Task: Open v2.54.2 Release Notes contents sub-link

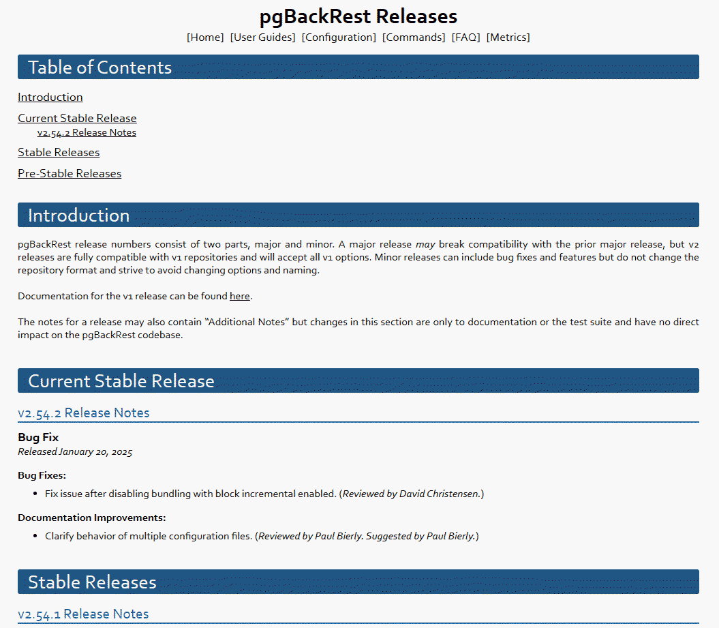Action: pos(87,133)
